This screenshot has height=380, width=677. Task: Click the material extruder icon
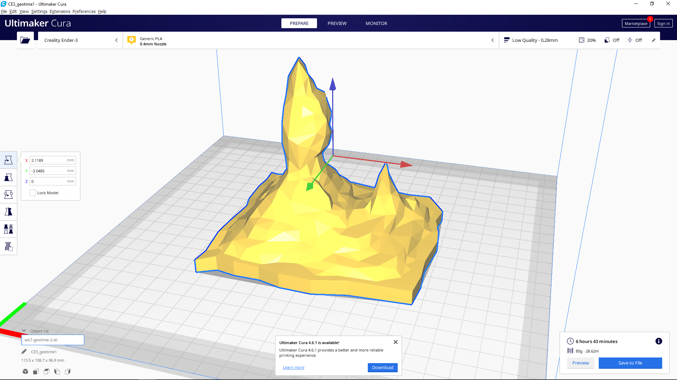[x=132, y=40]
